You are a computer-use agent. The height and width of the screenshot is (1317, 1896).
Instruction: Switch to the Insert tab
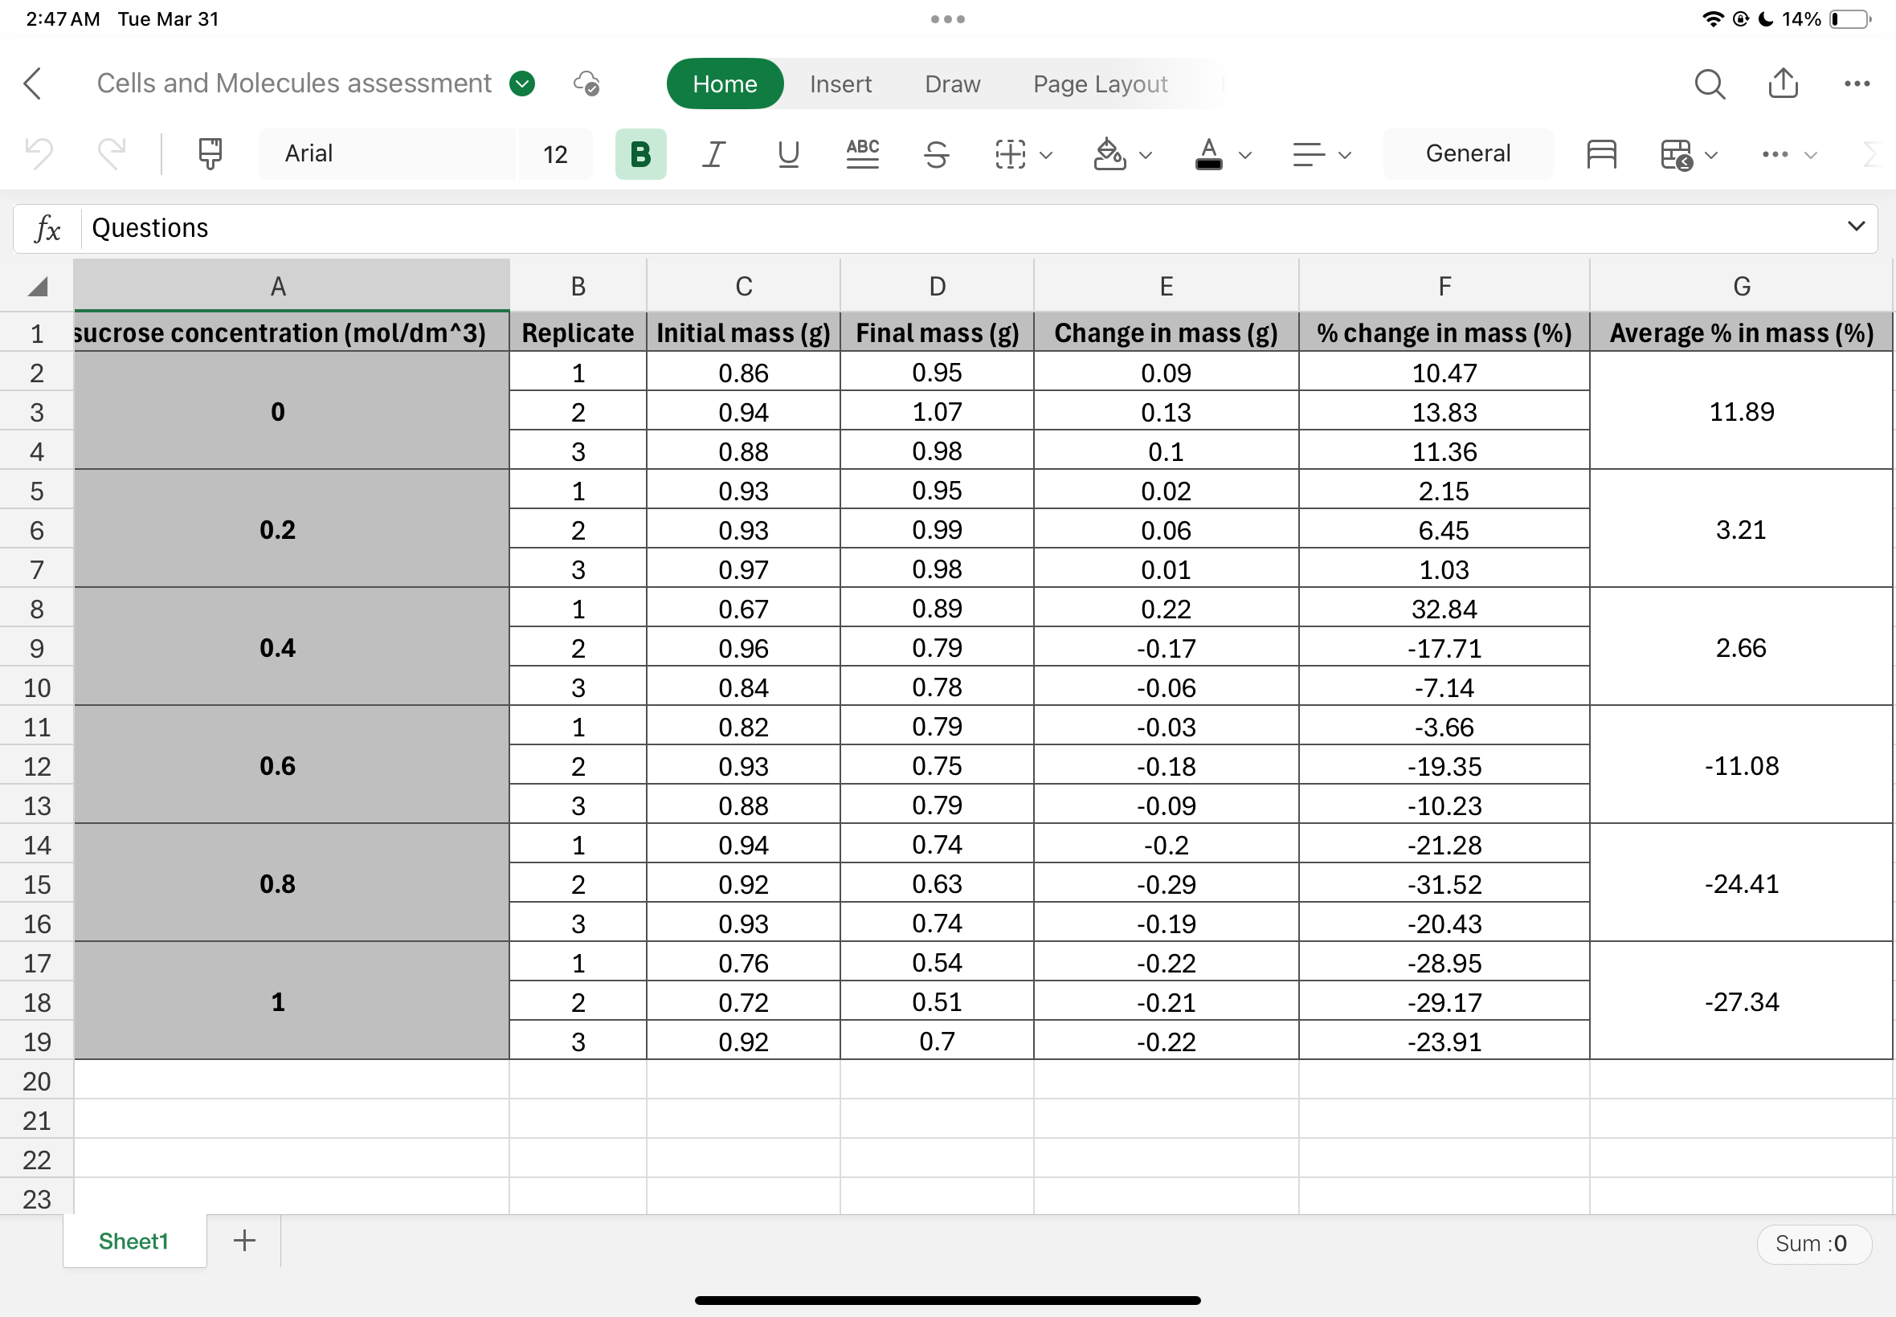click(x=840, y=84)
